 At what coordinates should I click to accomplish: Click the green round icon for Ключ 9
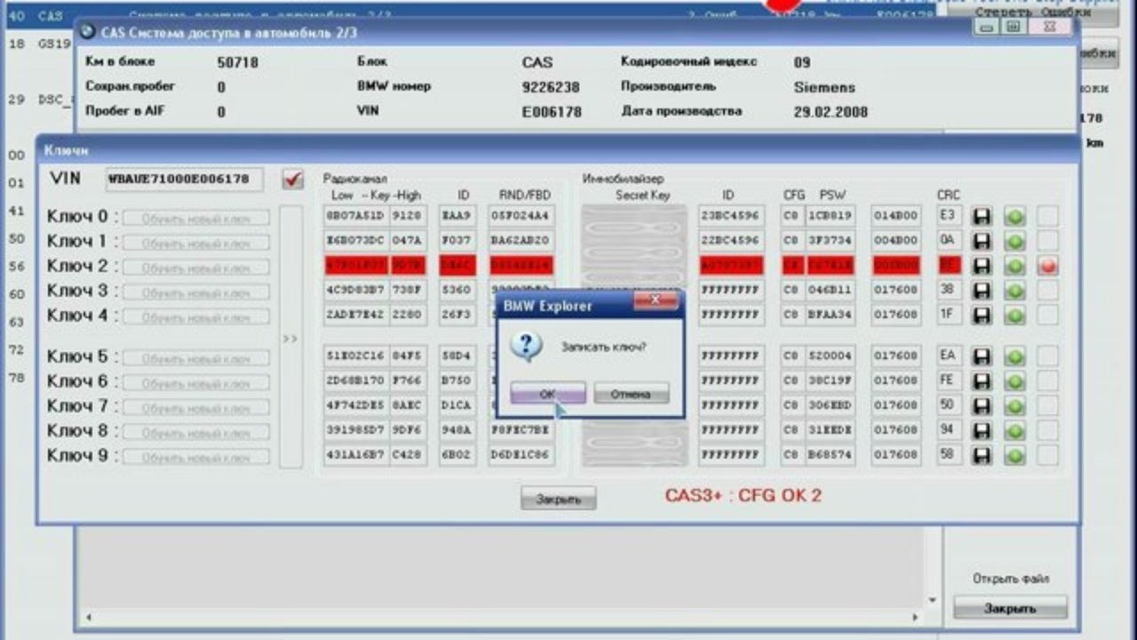coord(1014,456)
